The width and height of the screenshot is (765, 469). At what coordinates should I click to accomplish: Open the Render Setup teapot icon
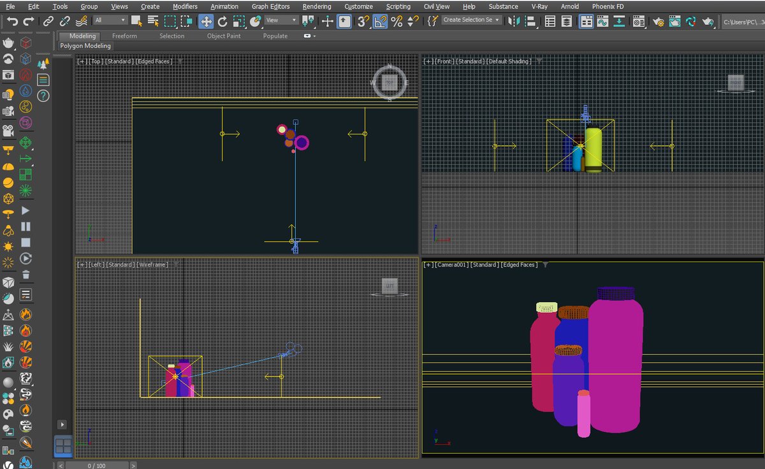[x=659, y=21]
